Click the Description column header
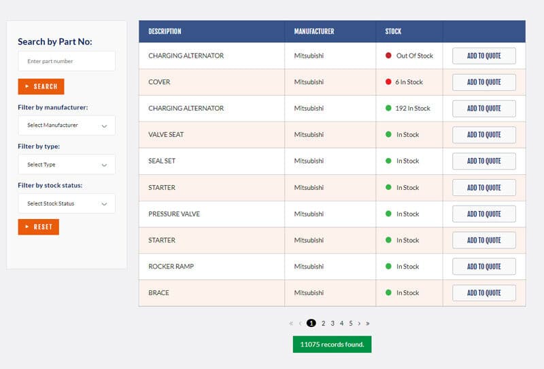Viewport: 544px width, 369px height. pos(165,31)
